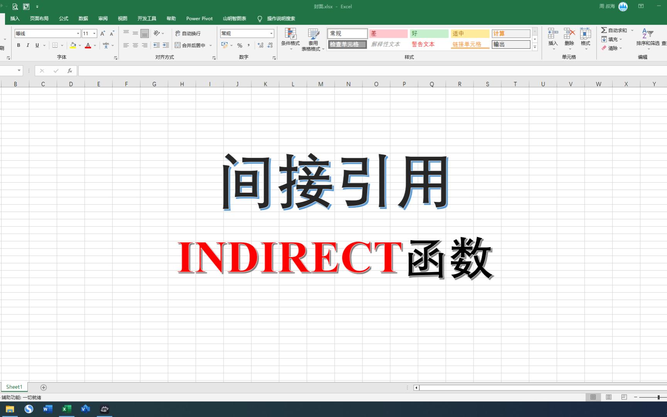Click the formula bar input
Image resolution: width=667 pixels, height=417 pixels.
pyautogui.click(x=372, y=71)
